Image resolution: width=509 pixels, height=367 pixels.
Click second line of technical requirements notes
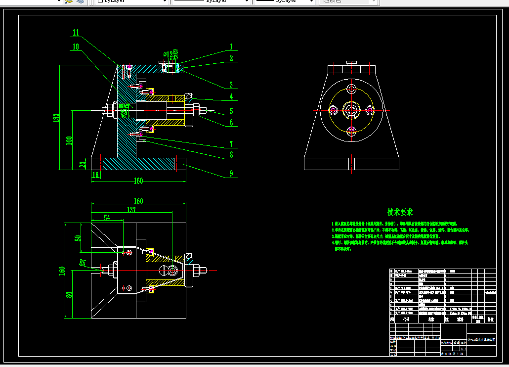click(401, 230)
